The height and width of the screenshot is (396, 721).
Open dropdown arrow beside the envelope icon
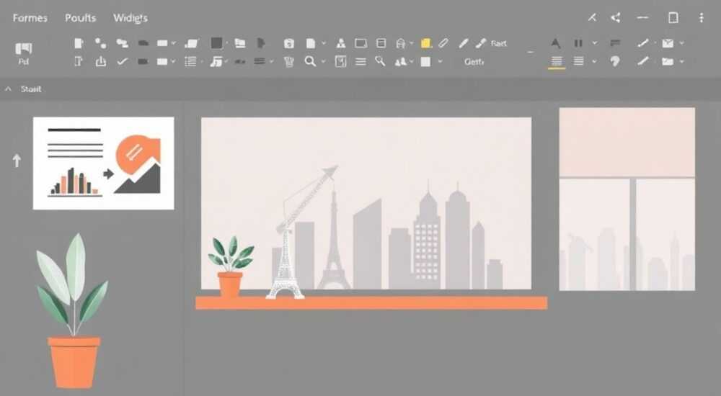coord(681,43)
